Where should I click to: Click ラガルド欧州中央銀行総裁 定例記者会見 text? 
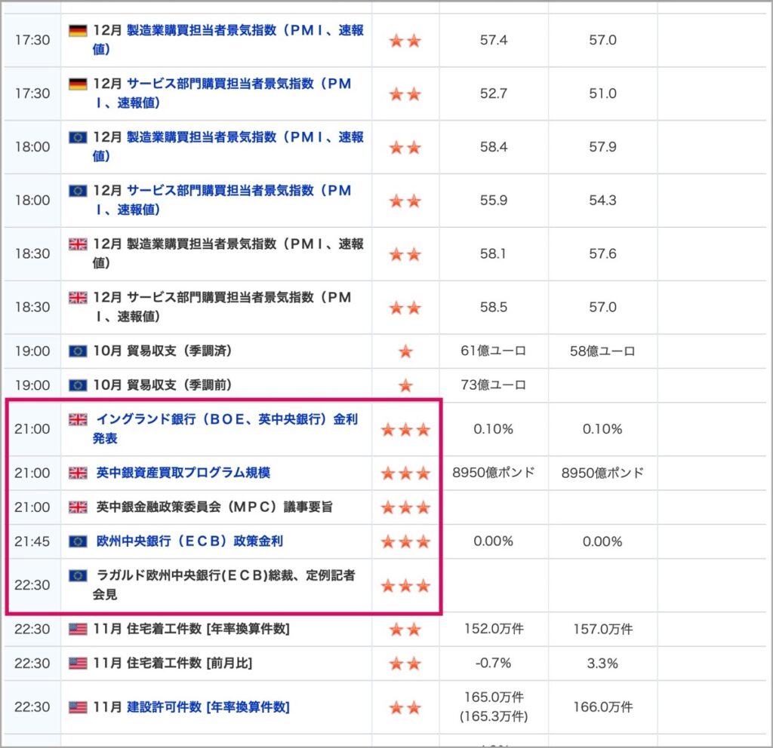coord(223,584)
